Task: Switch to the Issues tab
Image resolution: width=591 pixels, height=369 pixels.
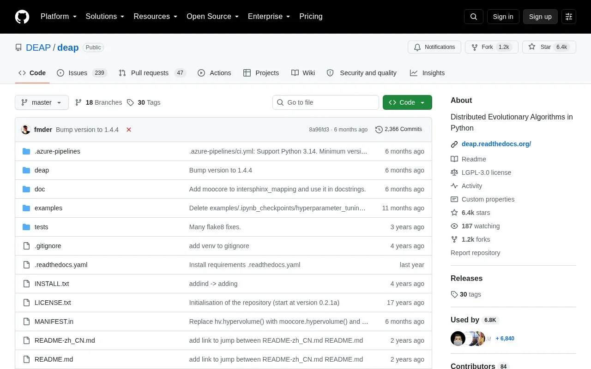Action: tap(82, 73)
